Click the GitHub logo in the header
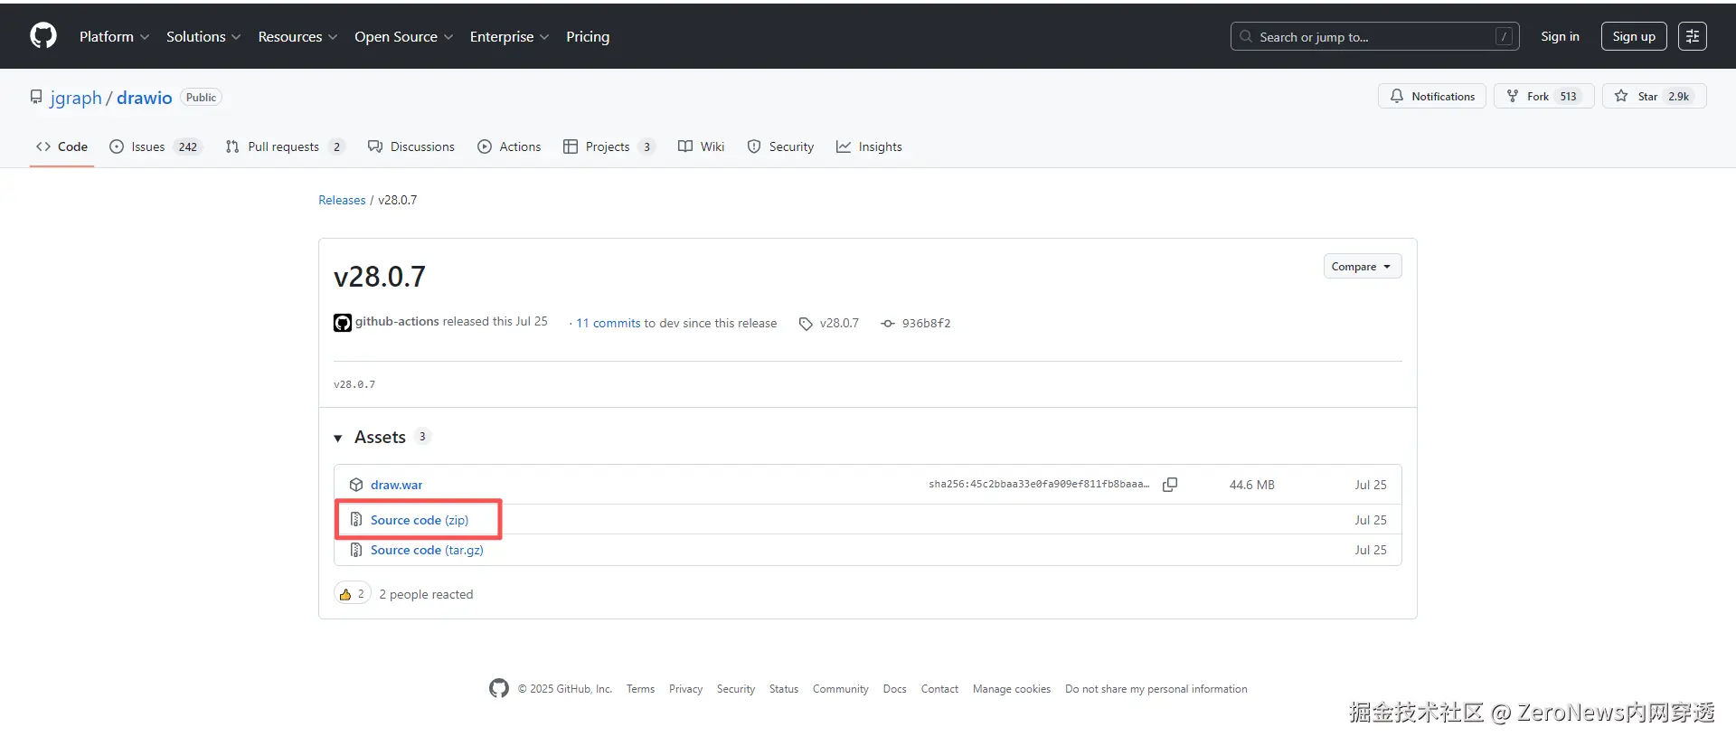This screenshot has width=1736, height=746. click(x=43, y=36)
